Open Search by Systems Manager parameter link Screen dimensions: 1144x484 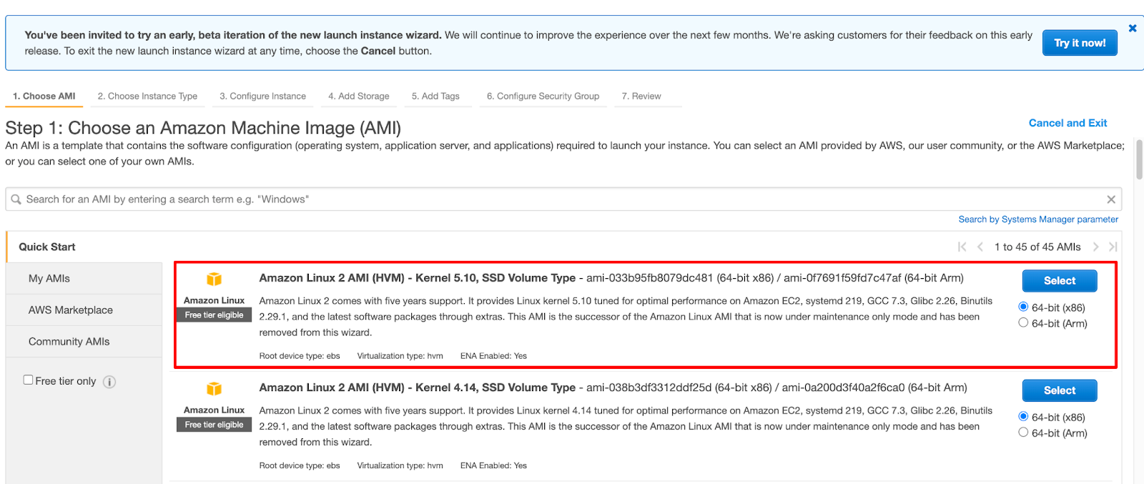click(1038, 219)
